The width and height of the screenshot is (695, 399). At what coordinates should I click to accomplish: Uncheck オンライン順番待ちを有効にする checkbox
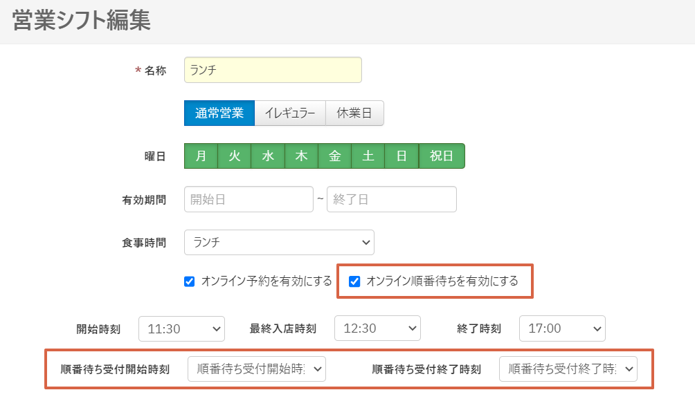tap(354, 281)
